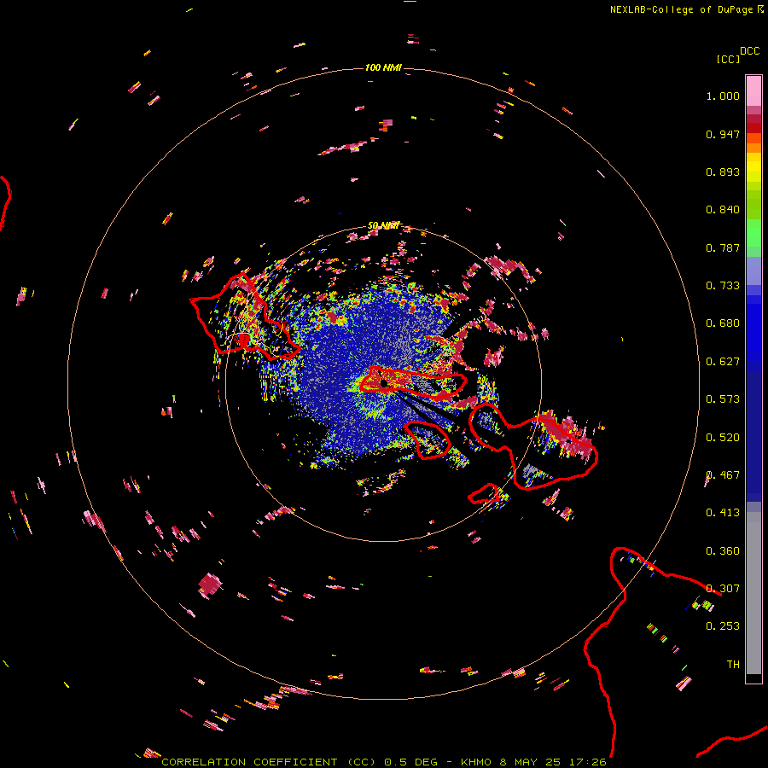
Task: Pick the light pink top legend swatch
Action: (x=753, y=91)
